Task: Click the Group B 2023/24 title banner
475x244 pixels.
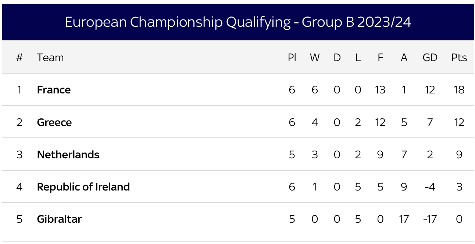Action: [238, 22]
